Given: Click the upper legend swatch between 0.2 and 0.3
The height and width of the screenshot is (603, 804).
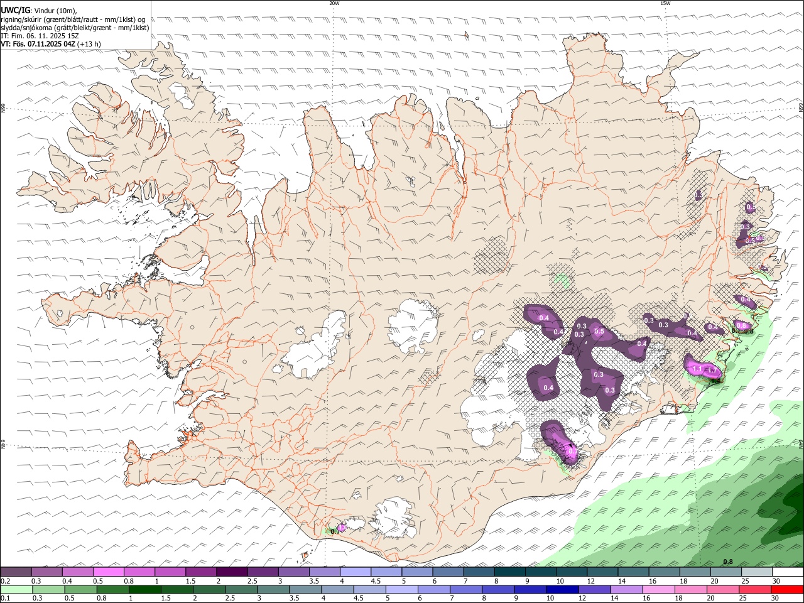Looking at the screenshot, I should pyautogui.click(x=16, y=572).
